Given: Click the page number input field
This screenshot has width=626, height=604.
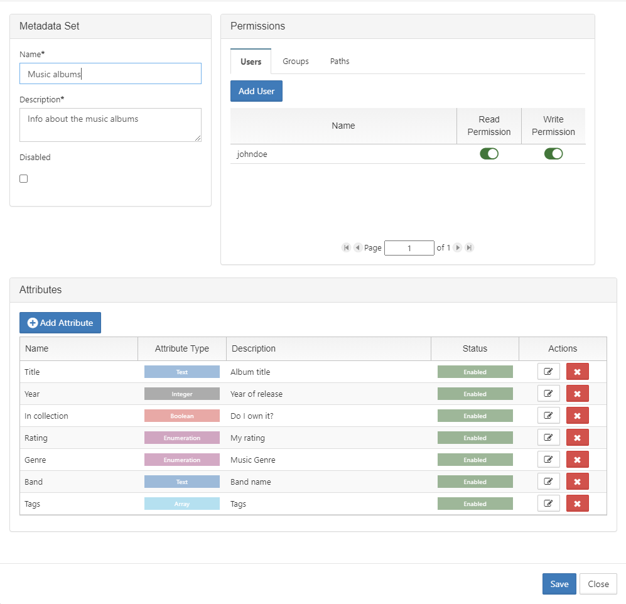Looking at the screenshot, I should (x=409, y=248).
